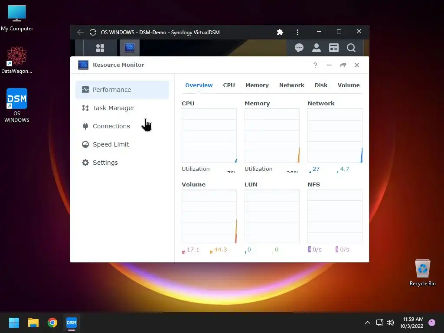Click the Volume value 17.1
Viewport: 444px width, 333px height.
pos(193,250)
